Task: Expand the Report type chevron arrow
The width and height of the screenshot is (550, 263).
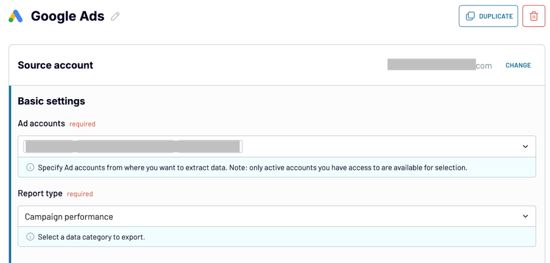Action: [525, 216]
